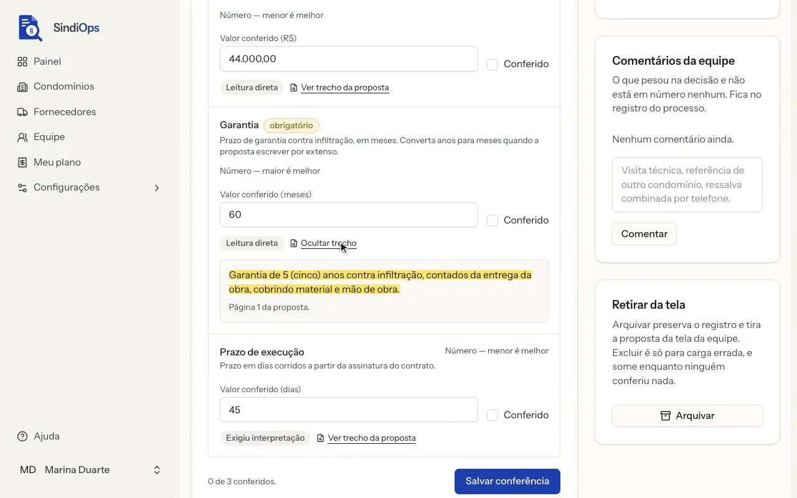This screenshot has height=498, width=797.
Task: Click the document icon beside Ocultar trecho
Action: click(294, 243)
